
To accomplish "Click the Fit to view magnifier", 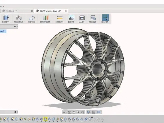I will pos(83,112).
